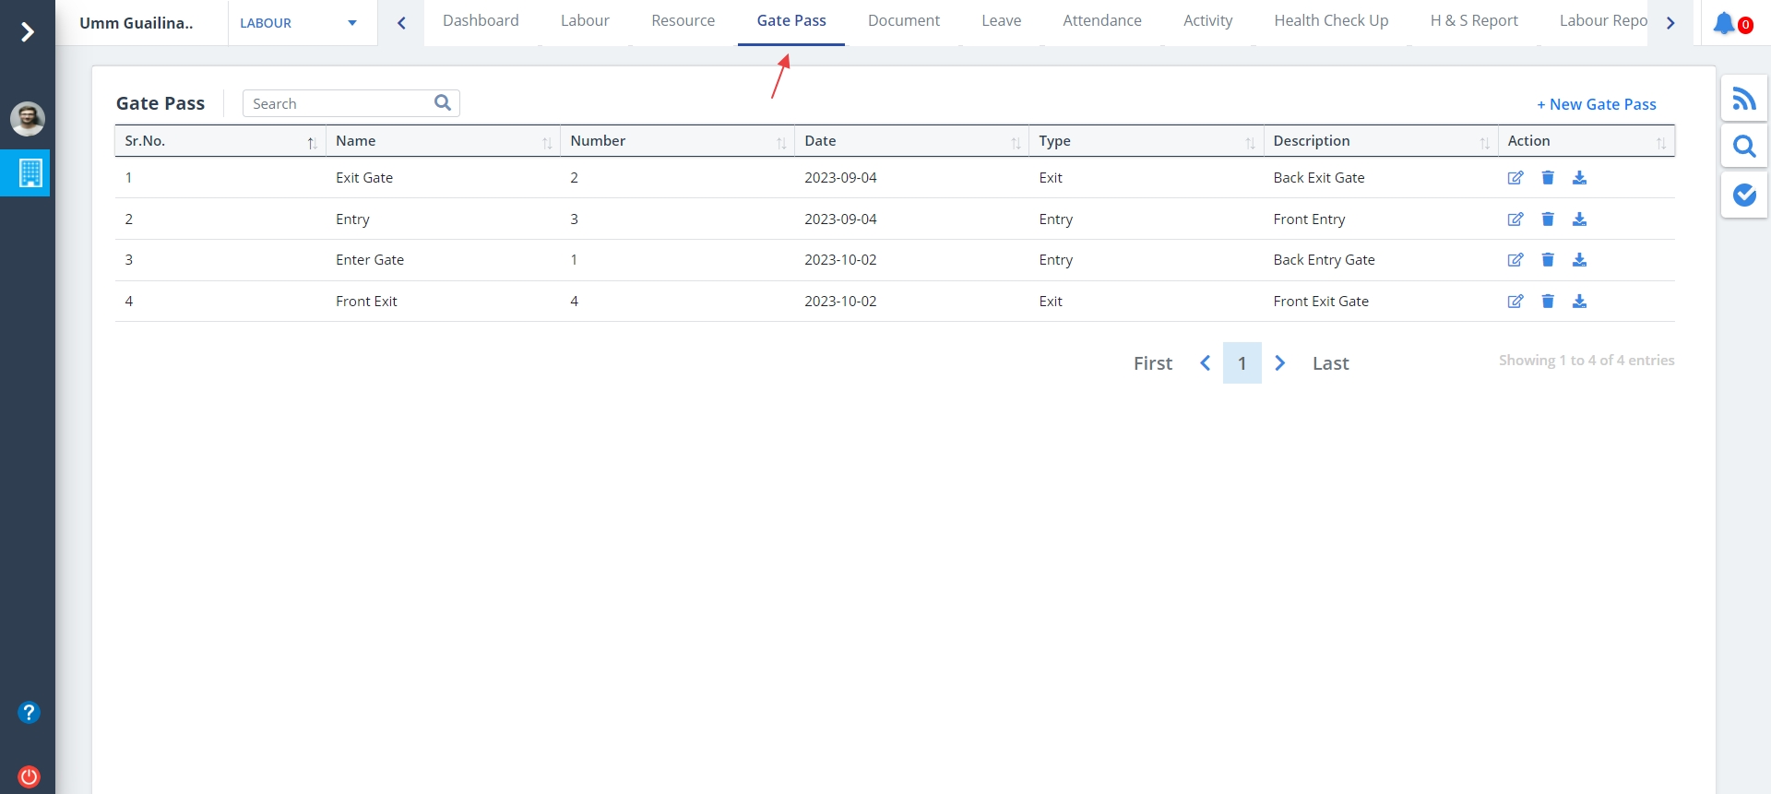
Task: Click the trash icon for Front Exit
Action: [x=1548, y=302]
